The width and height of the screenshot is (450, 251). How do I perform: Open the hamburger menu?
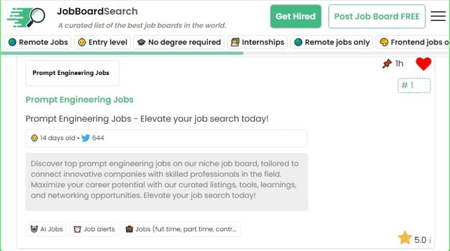pos(438,16)
